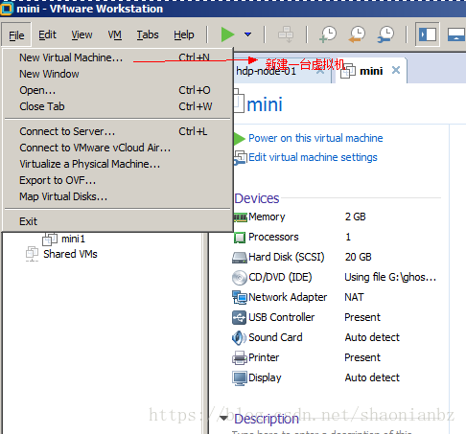466x434 pixels.
Task: Open the snapshot manager wrench-clock icon
Action: click(x=385, y=34)
